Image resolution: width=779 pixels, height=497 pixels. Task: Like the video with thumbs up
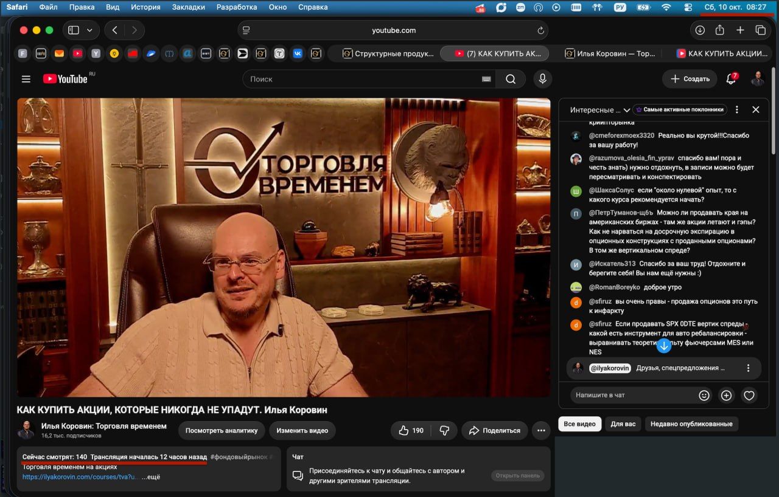411,431
